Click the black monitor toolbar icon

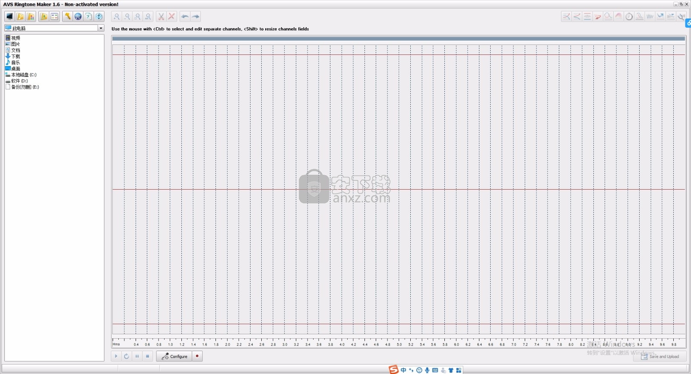pyautogui.click(x=10, y=16)
